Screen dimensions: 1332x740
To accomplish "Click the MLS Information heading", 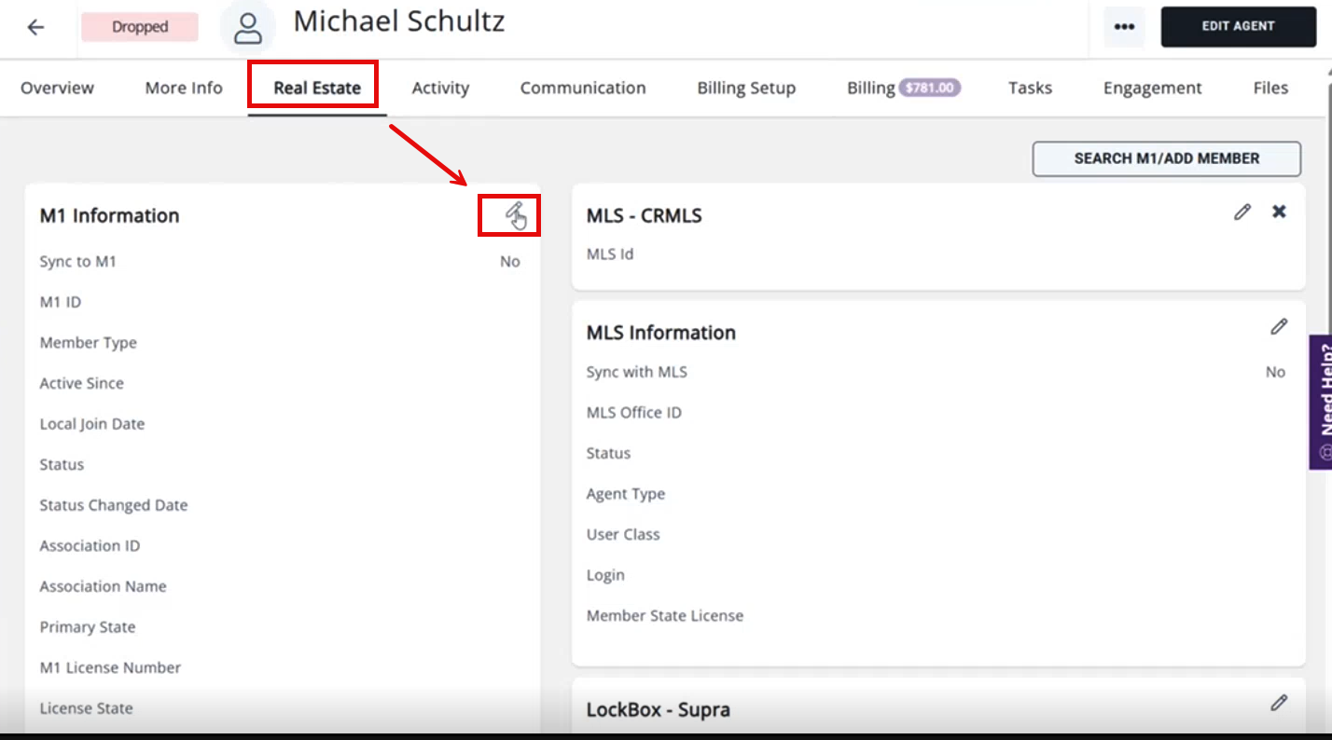I will click(x=661, y=333).
